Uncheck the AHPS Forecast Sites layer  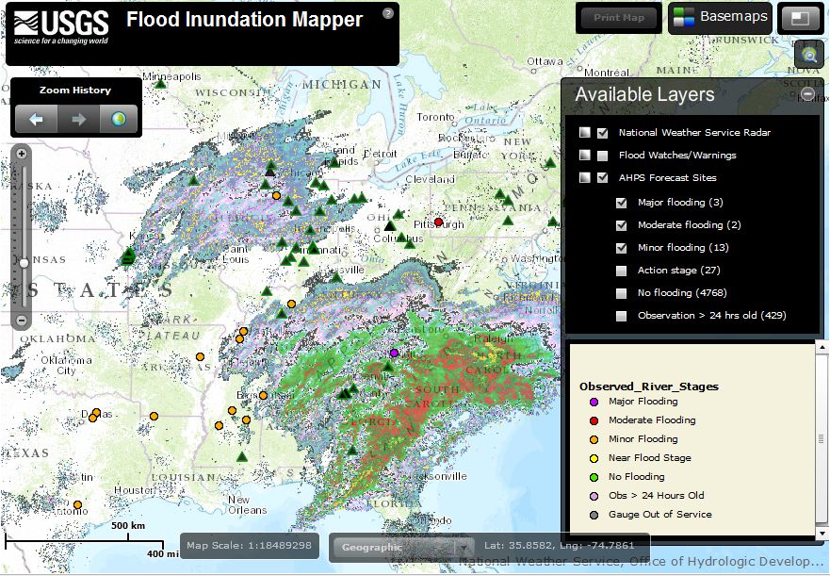coord(602,178)
